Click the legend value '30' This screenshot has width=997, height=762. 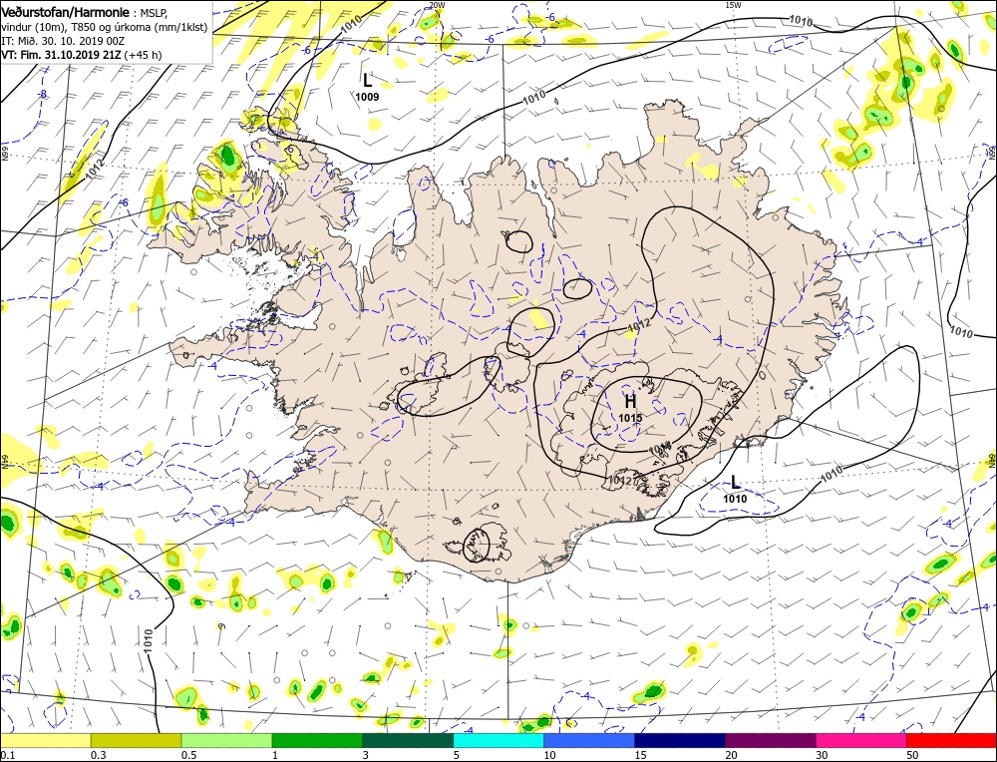[x=822, y=754]
